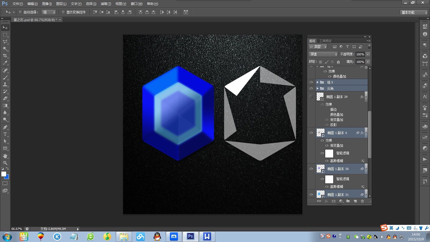This screenshot has height=242, width=430.
Task: Open the 类型 layer filter dropdown
Action: 318,47
